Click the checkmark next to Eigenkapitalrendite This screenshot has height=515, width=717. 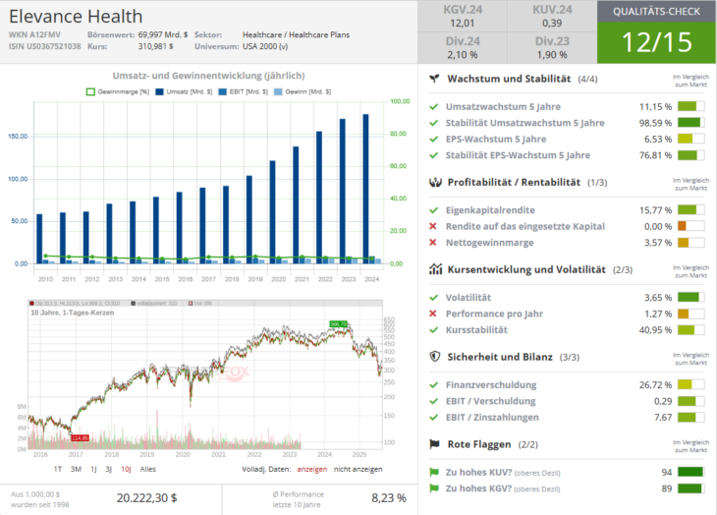[433, 210]
